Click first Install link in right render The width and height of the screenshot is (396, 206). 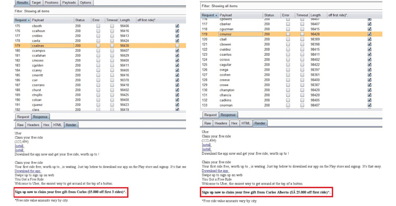206,145
